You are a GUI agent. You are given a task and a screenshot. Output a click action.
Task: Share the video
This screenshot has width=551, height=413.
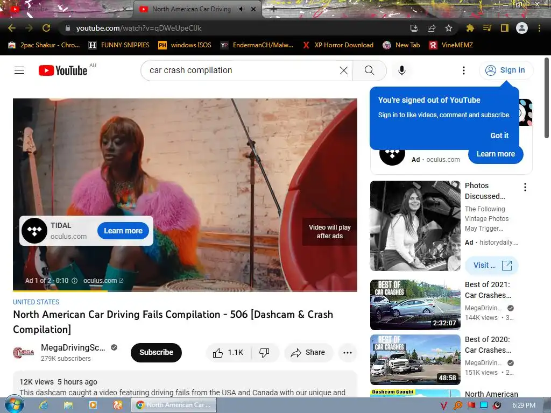[x=308, y=353]
